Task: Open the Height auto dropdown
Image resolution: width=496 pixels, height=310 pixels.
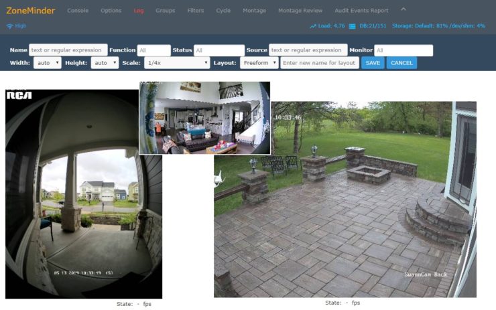Action: [x=105, y=63]
